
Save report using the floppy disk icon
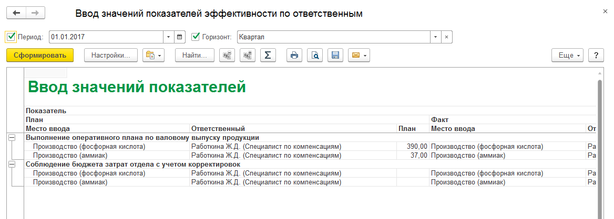[335, 55]
